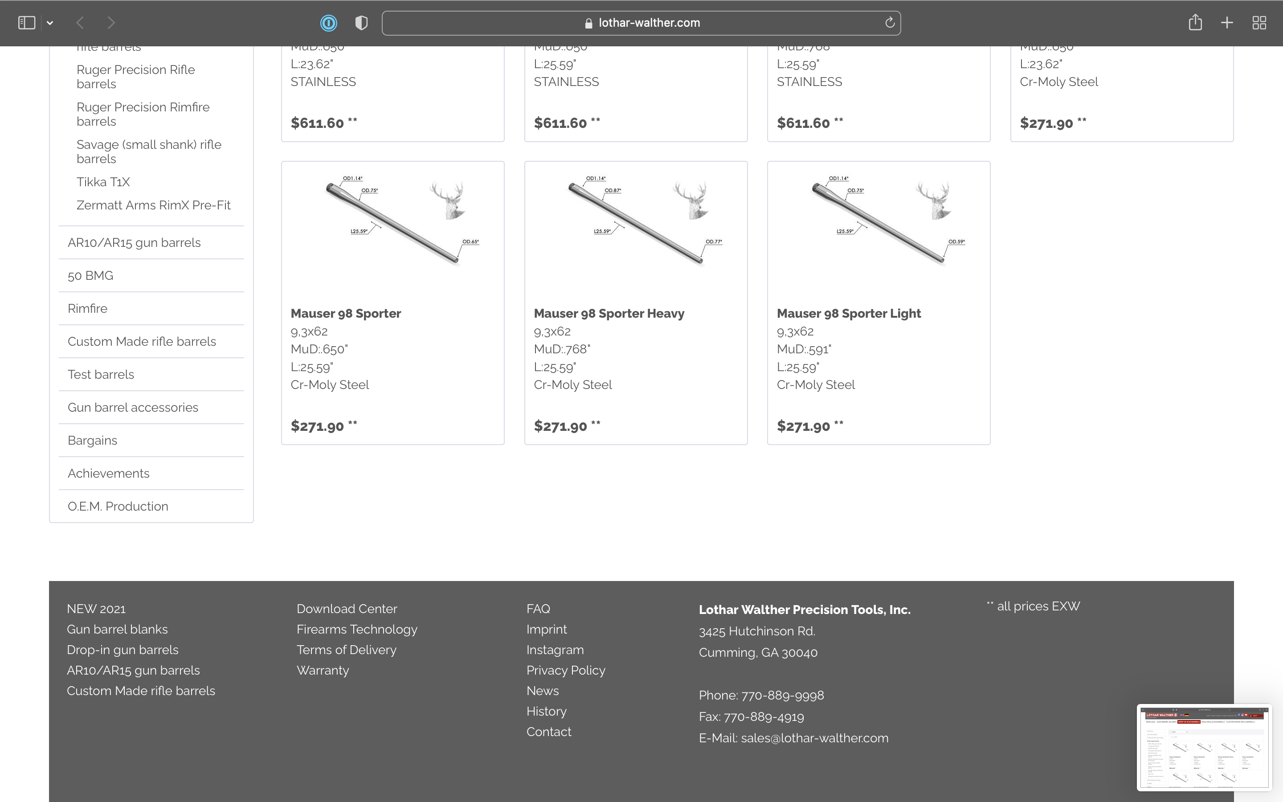
Task: Select AR10/AR15 gun barrels in sidebar
Action: coord(134,243)
